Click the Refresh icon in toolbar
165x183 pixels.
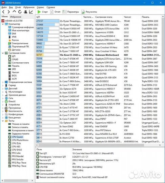[20, 12]
